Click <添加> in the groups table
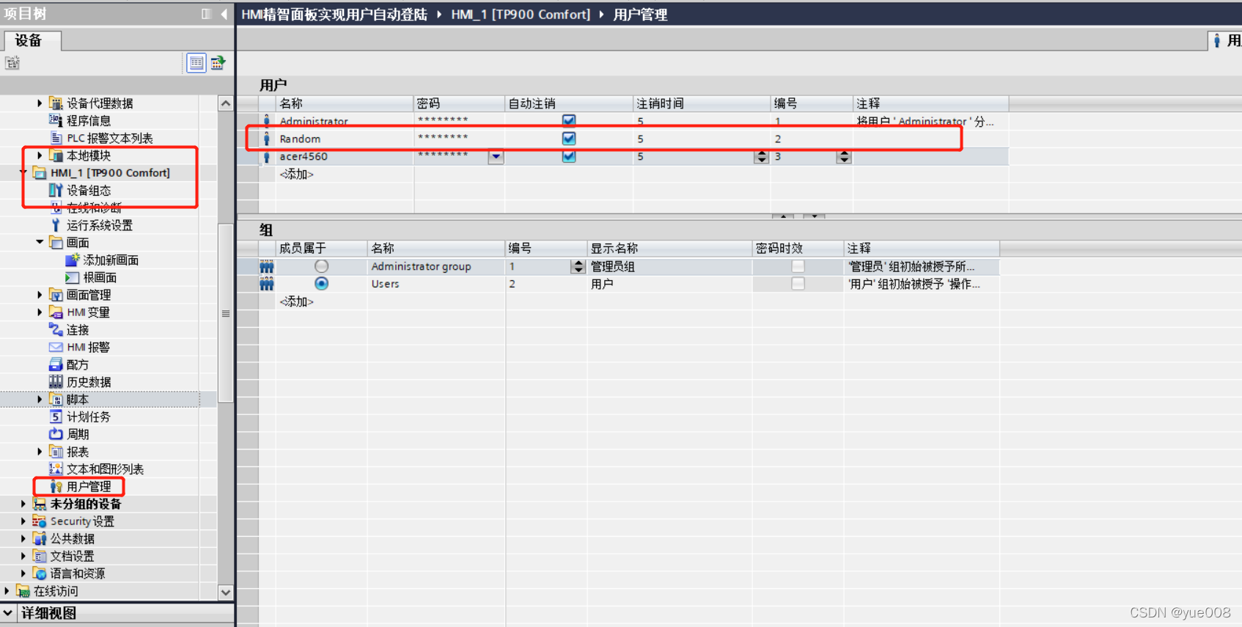This screenshot has height=627, width=1242. click(296, 302)
